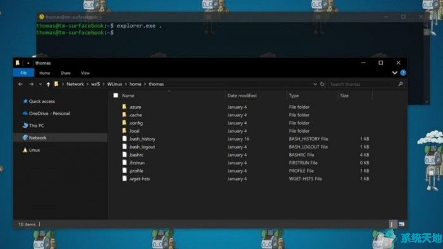The height and width of the screenshot is (249, 443).
Task: Click the January 16 date cell
Action: [x=238, y=139]
